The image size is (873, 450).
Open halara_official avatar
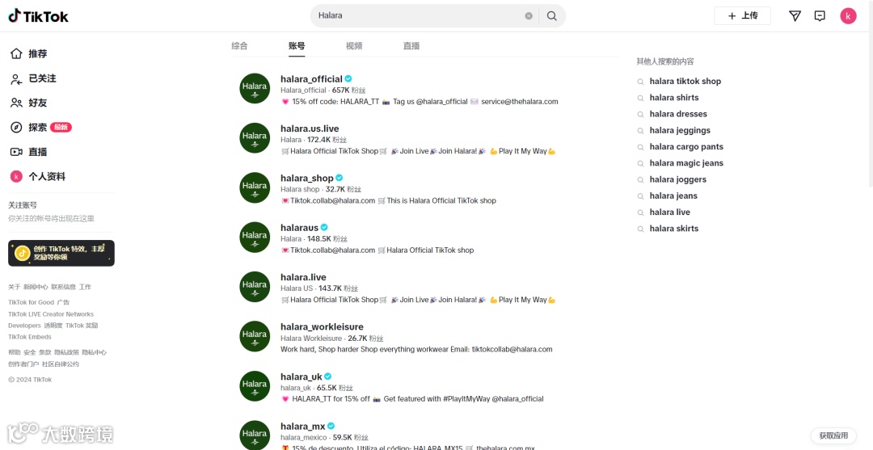click(x=255, y=88)
